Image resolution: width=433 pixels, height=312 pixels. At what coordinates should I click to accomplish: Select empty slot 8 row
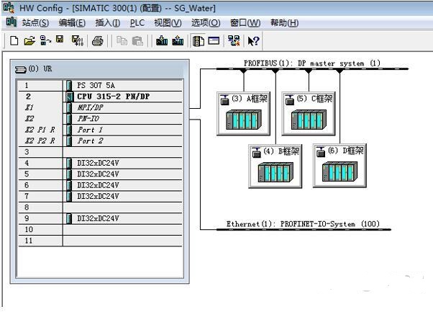100,208
